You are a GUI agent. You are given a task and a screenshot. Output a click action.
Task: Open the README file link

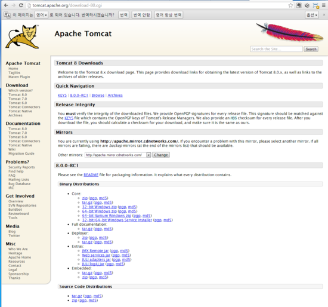pyautogui.click(x=91, y=175)
